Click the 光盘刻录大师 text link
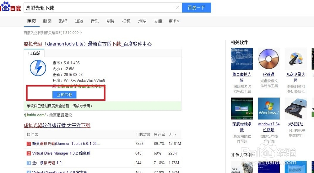Screen dimensions: 314x173 (295, 77)
